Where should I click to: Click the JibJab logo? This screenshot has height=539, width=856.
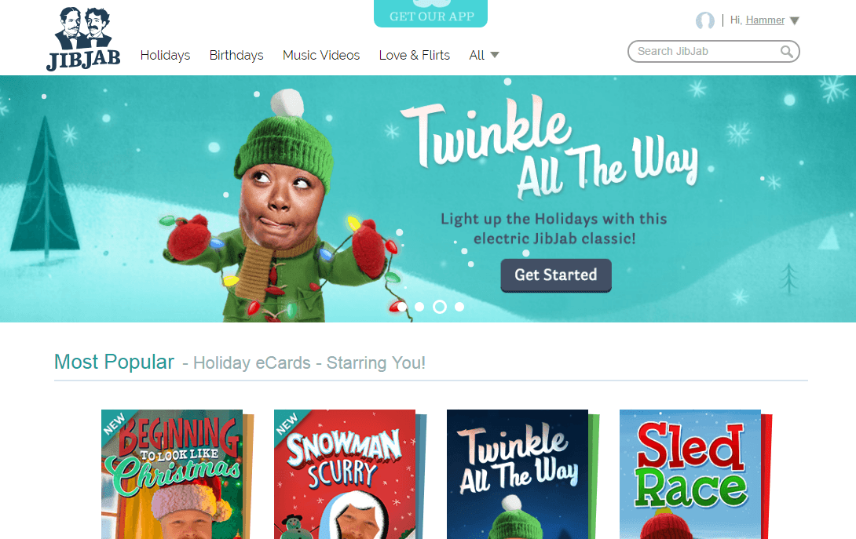[x=83, y=38]
